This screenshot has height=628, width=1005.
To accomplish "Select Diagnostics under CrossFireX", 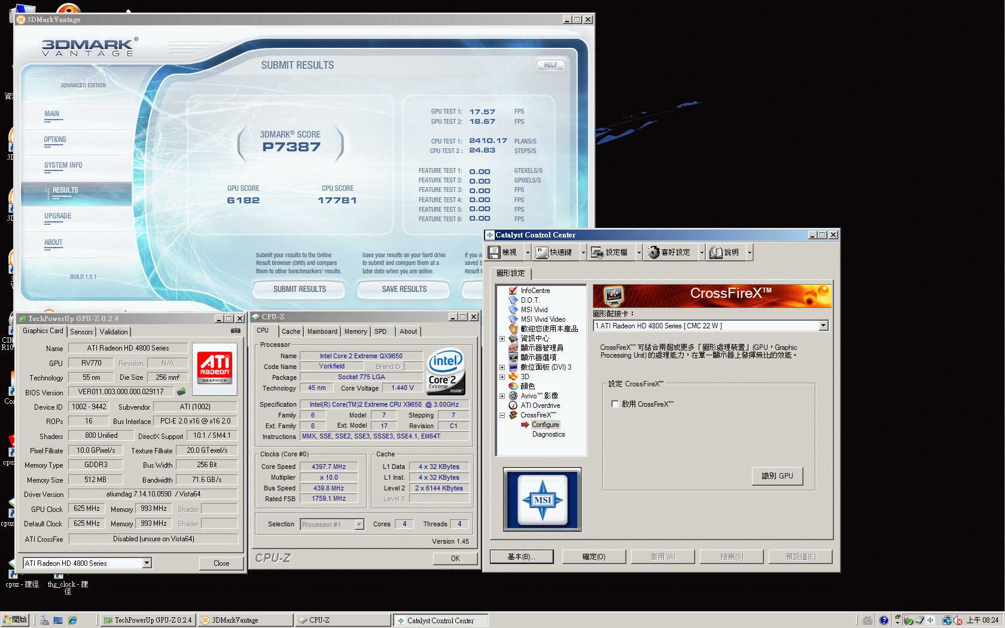I will (548, 434).
